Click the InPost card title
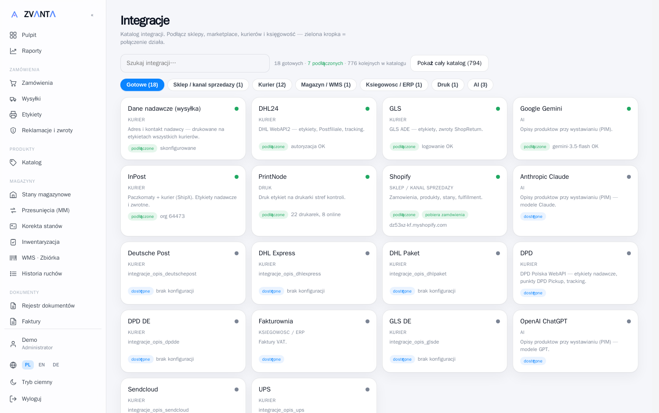Screen dimensions: 659x413 137,177
